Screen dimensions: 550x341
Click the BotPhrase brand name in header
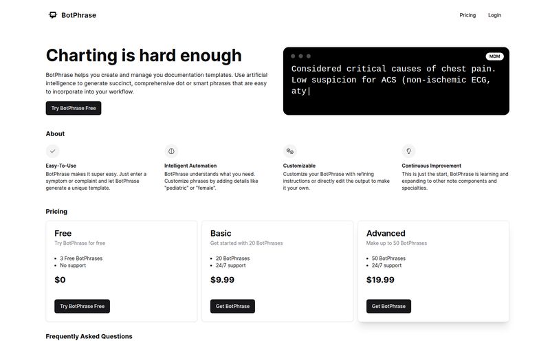pos(78,15)
